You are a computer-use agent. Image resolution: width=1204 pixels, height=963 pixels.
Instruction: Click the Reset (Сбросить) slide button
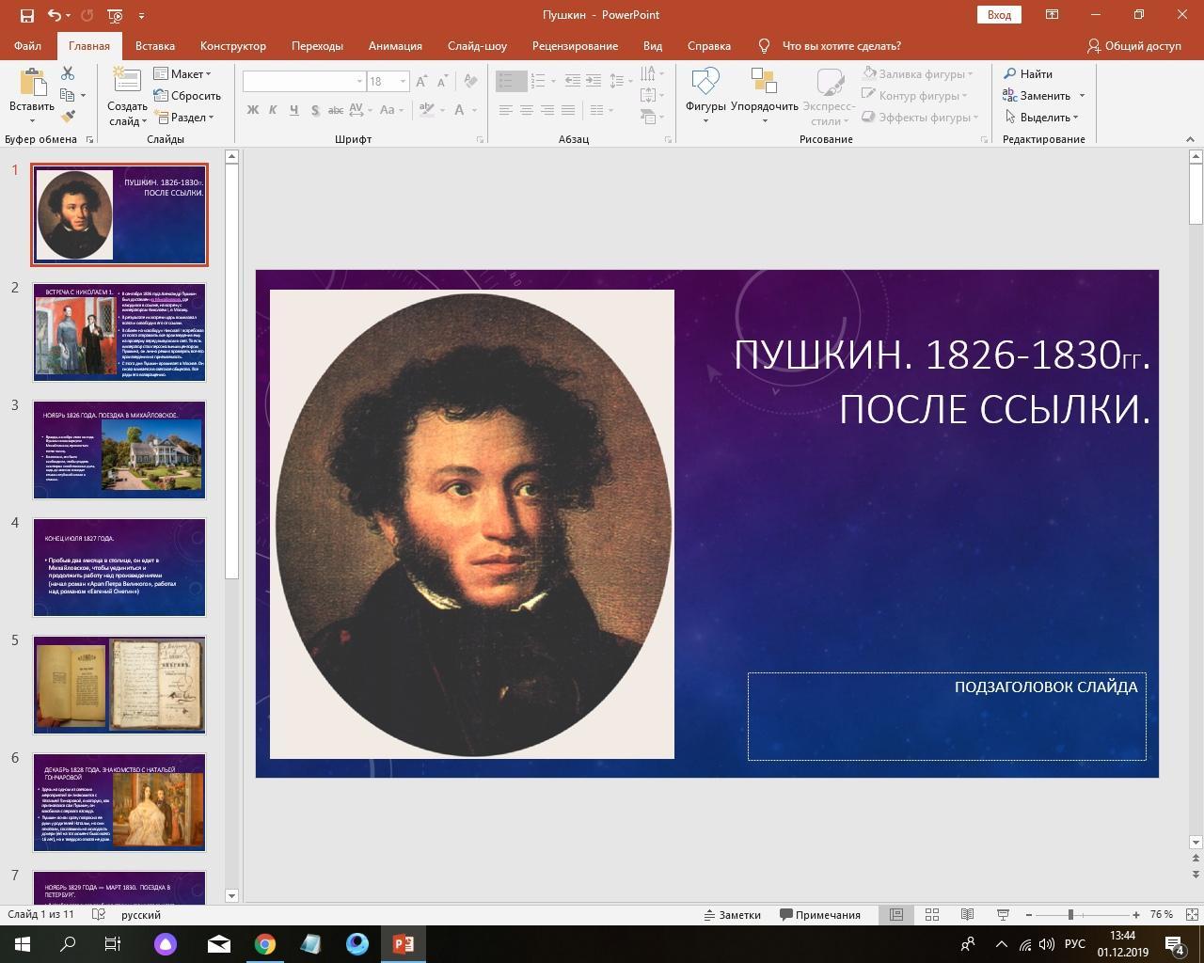[187, 95]
